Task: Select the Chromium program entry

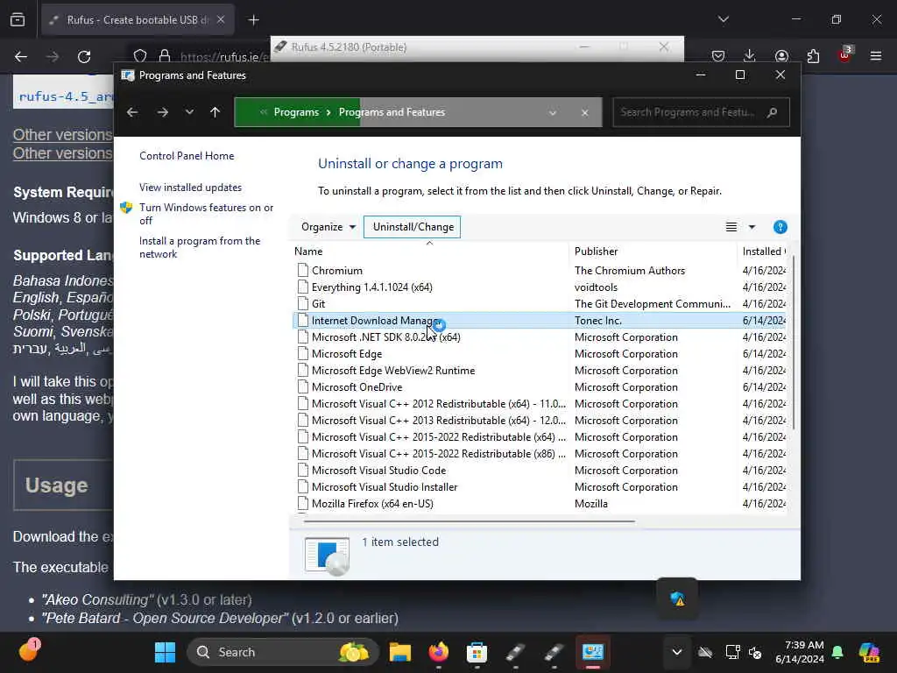Action: point(337,271)
